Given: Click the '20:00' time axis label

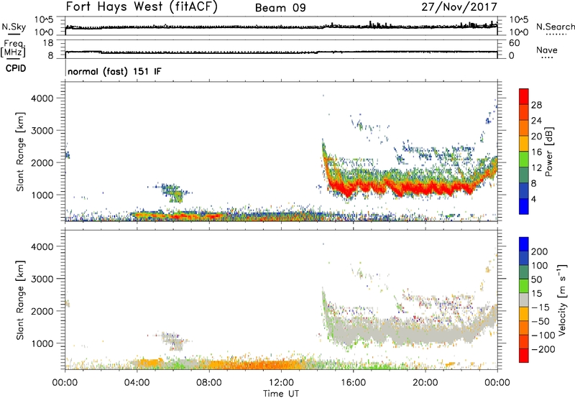Looking at the screenshot, I should 425,383.
